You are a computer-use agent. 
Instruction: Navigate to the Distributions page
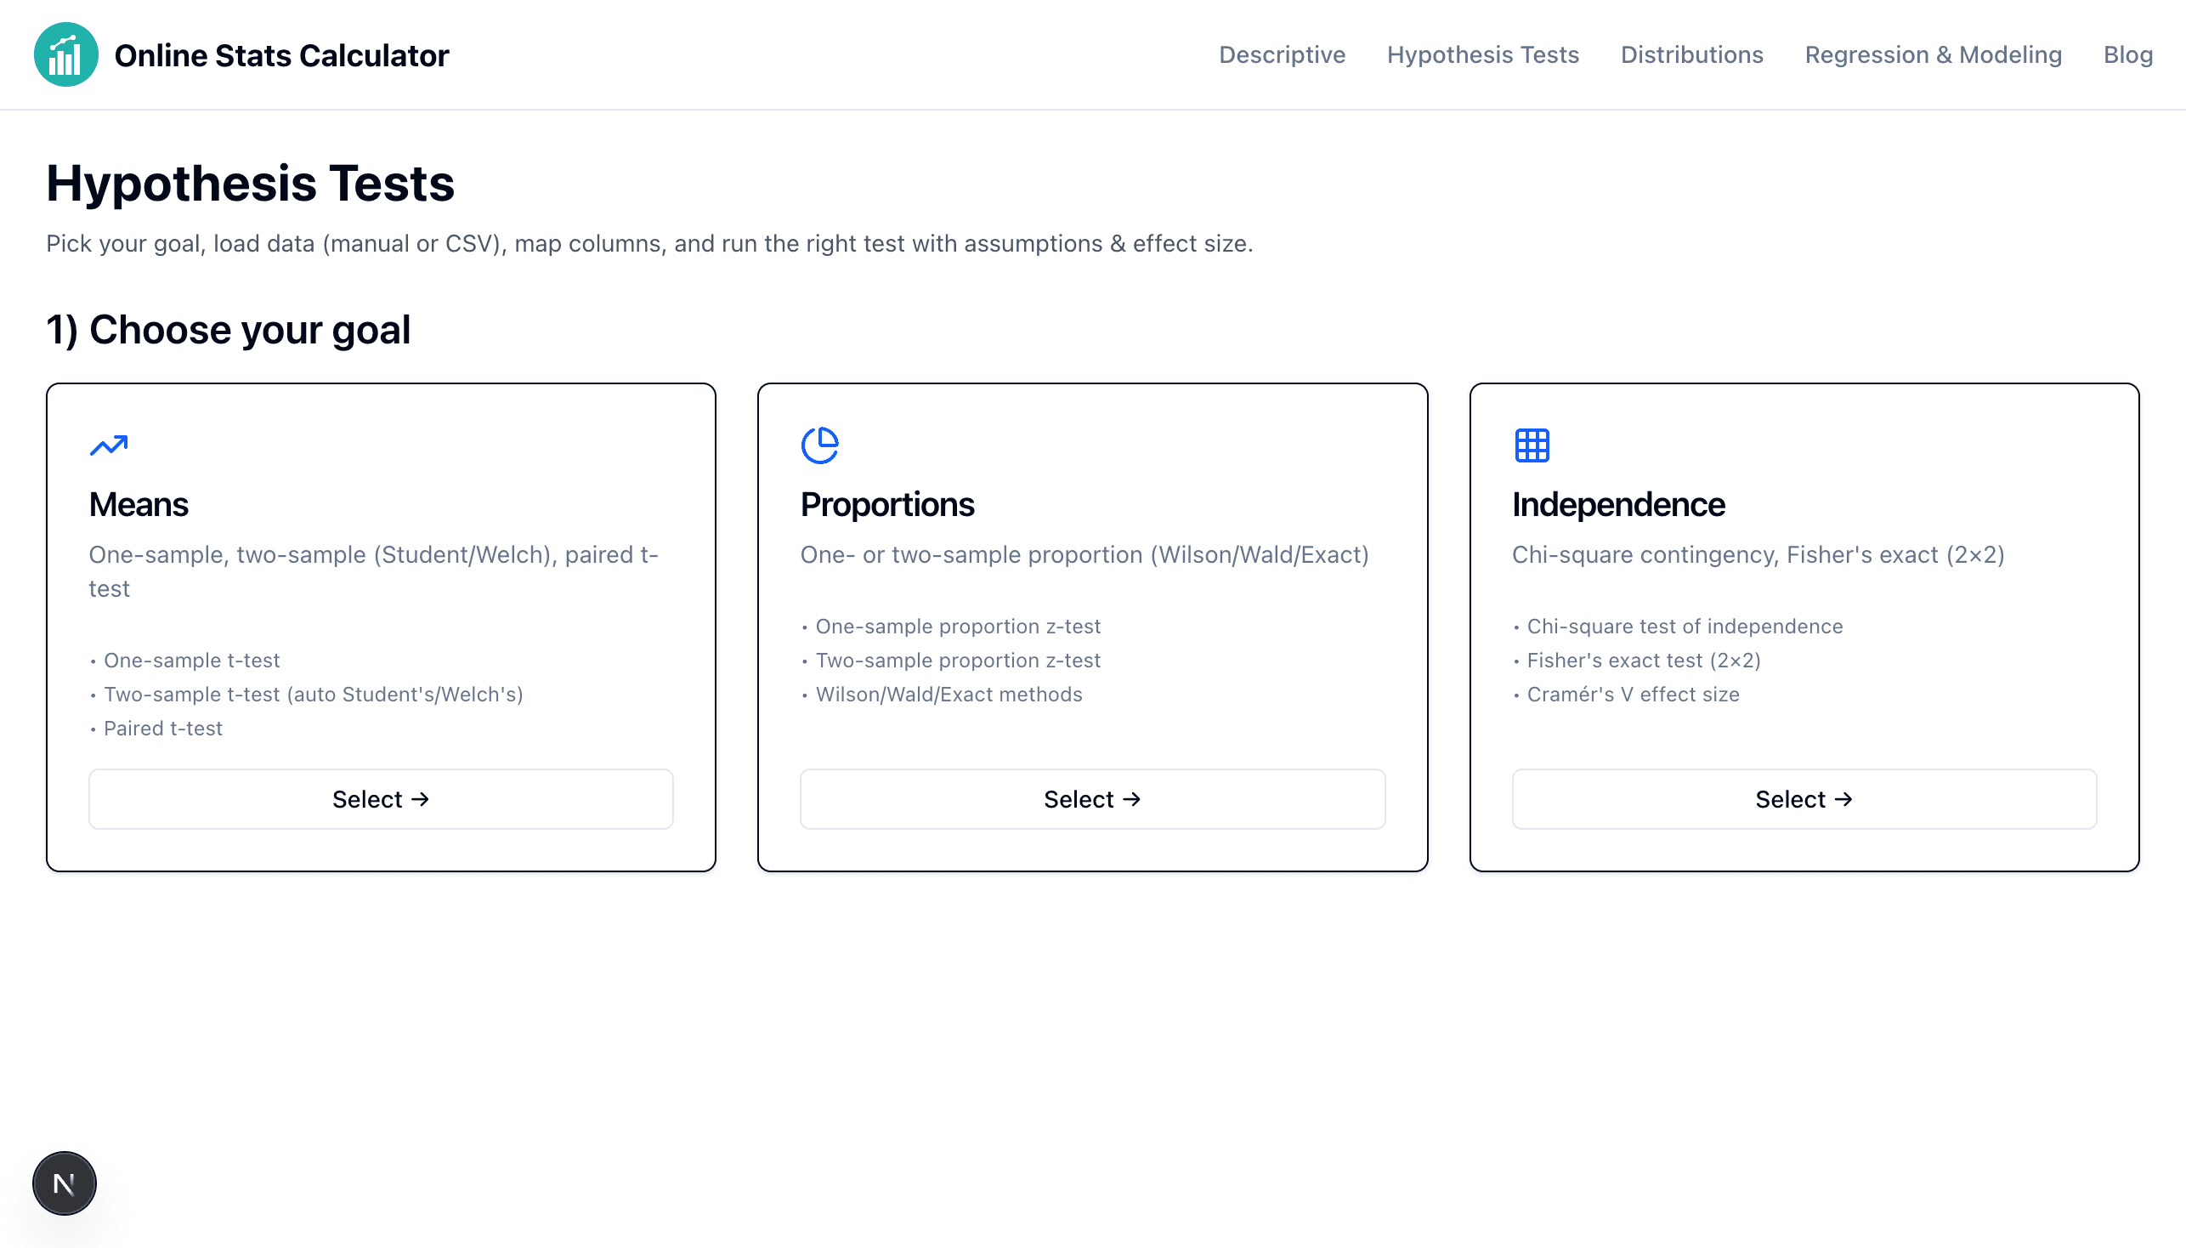(1691, 54)
